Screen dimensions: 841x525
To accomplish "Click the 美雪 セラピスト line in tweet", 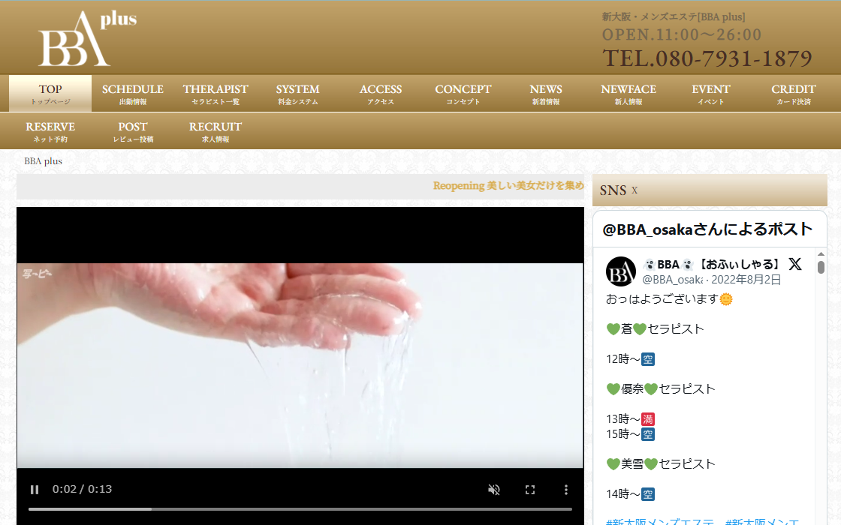I will click(x=661, y=464).
